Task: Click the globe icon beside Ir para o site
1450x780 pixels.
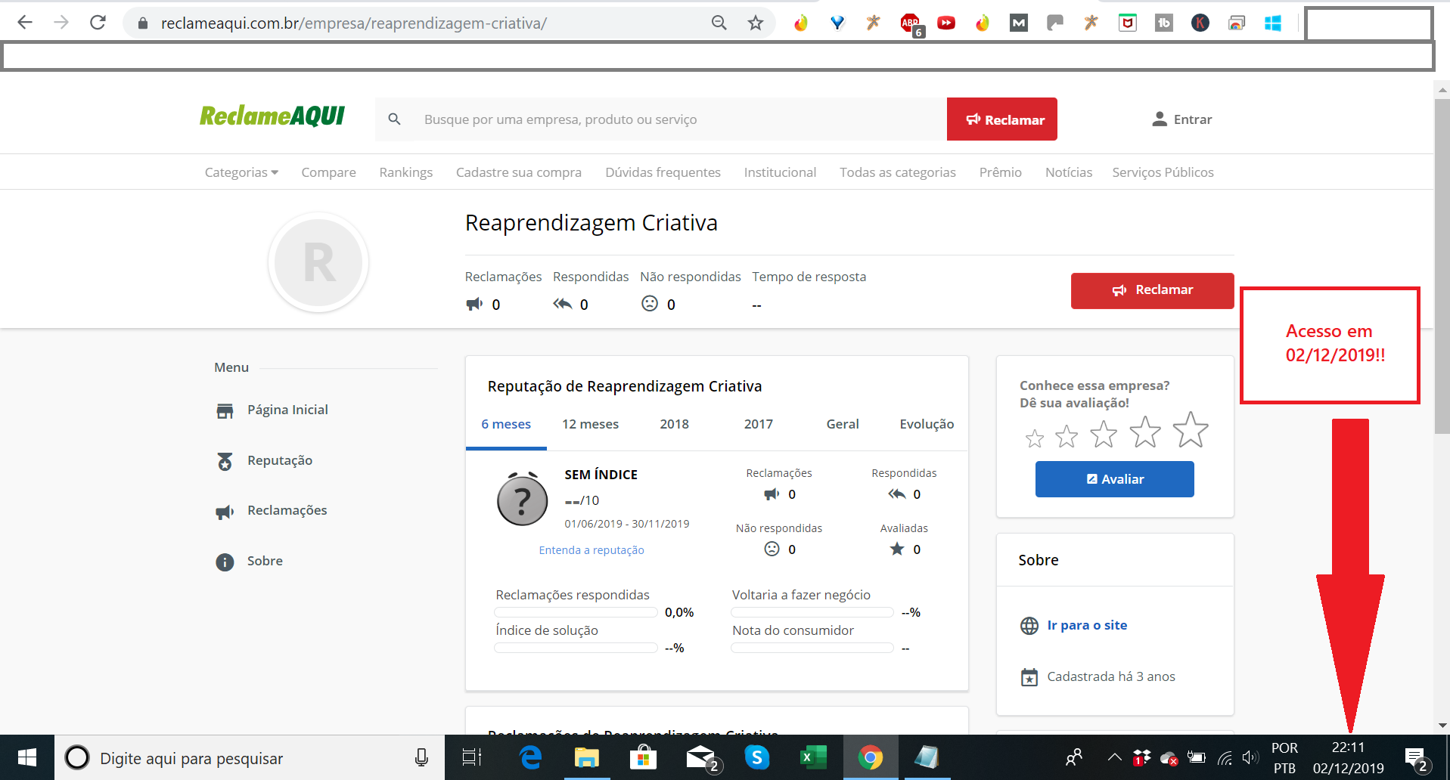Action: pyautogui.click(x=1029, y=626)
